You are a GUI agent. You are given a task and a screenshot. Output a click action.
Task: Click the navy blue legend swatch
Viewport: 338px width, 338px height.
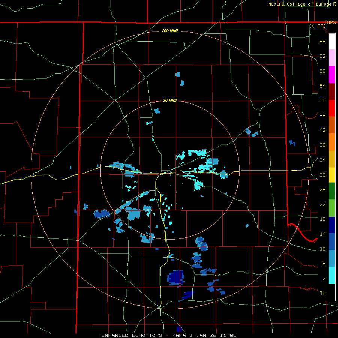332,225
